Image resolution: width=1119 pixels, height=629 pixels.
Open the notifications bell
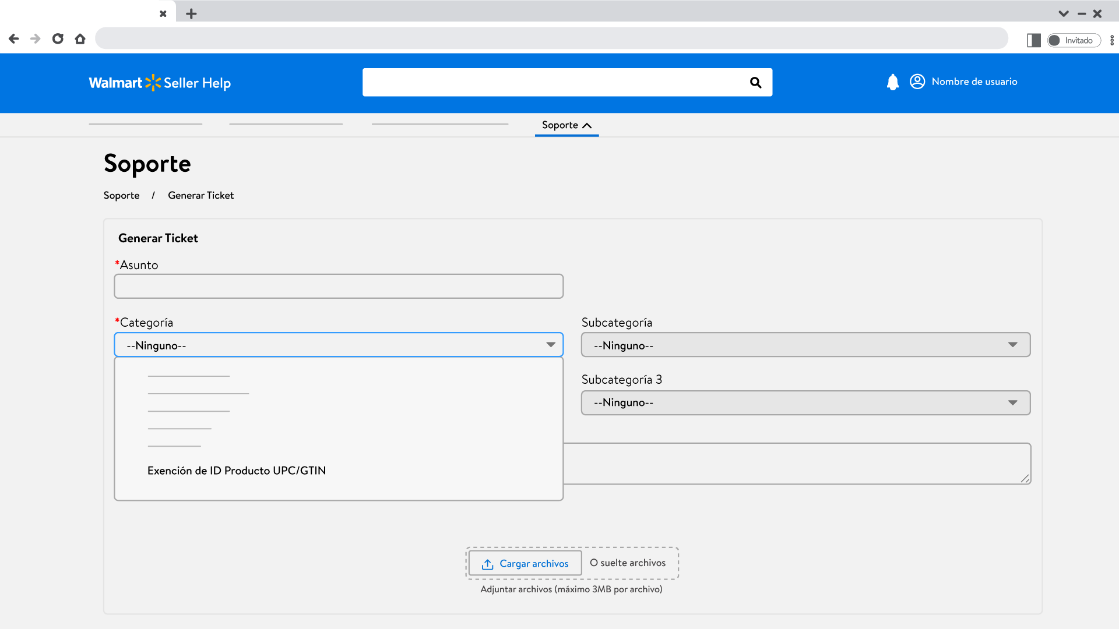(892, 82)
